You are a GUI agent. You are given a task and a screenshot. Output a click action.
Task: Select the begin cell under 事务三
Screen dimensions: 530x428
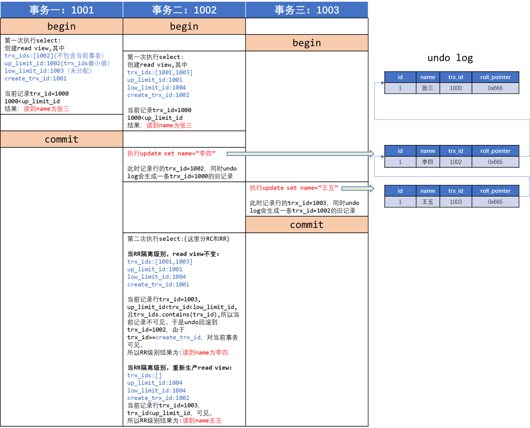tap(307, 43)
